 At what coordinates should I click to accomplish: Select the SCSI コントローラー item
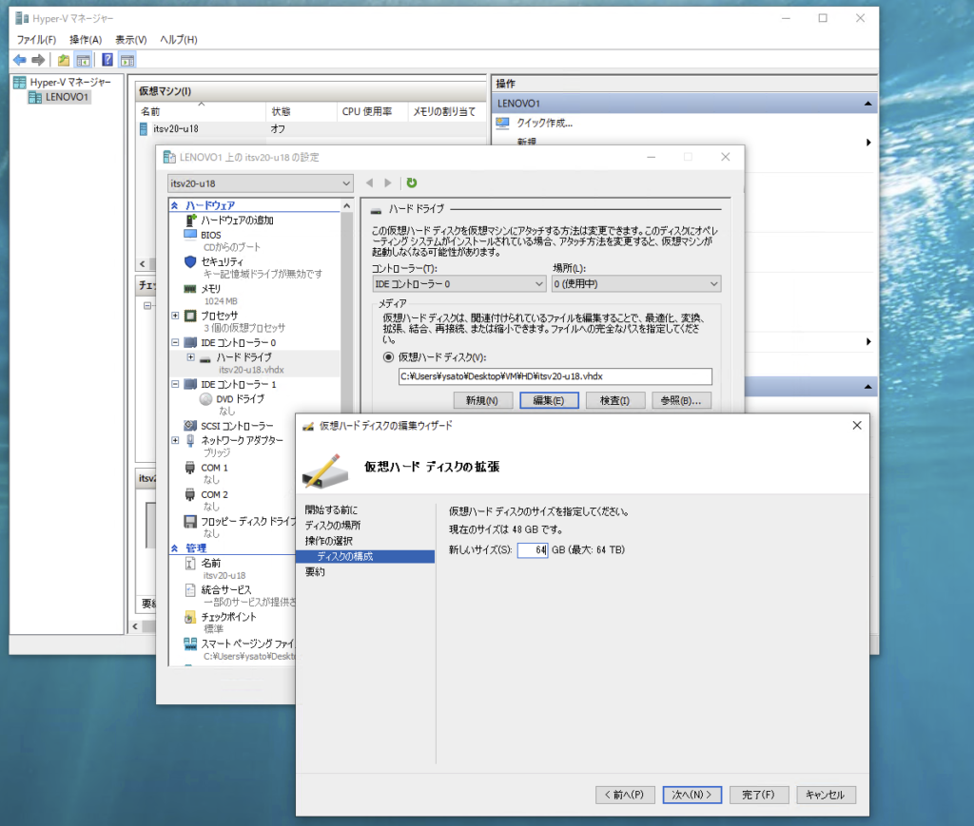pos(236,426)
